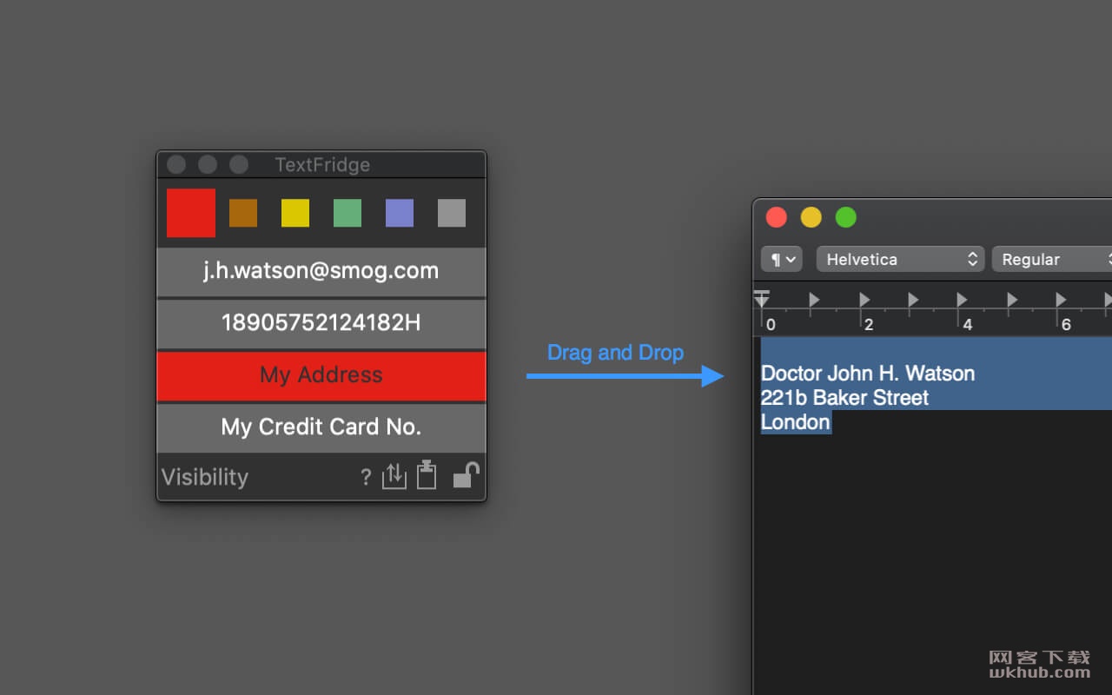Click the import/export arrows icon in TextFridge
This screenshot has width=1112, height=695.
(394, 475)
